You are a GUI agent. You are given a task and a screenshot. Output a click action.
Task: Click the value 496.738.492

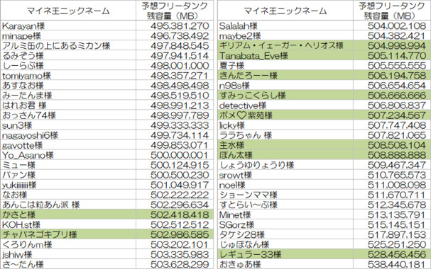click(x=180, y=36)
